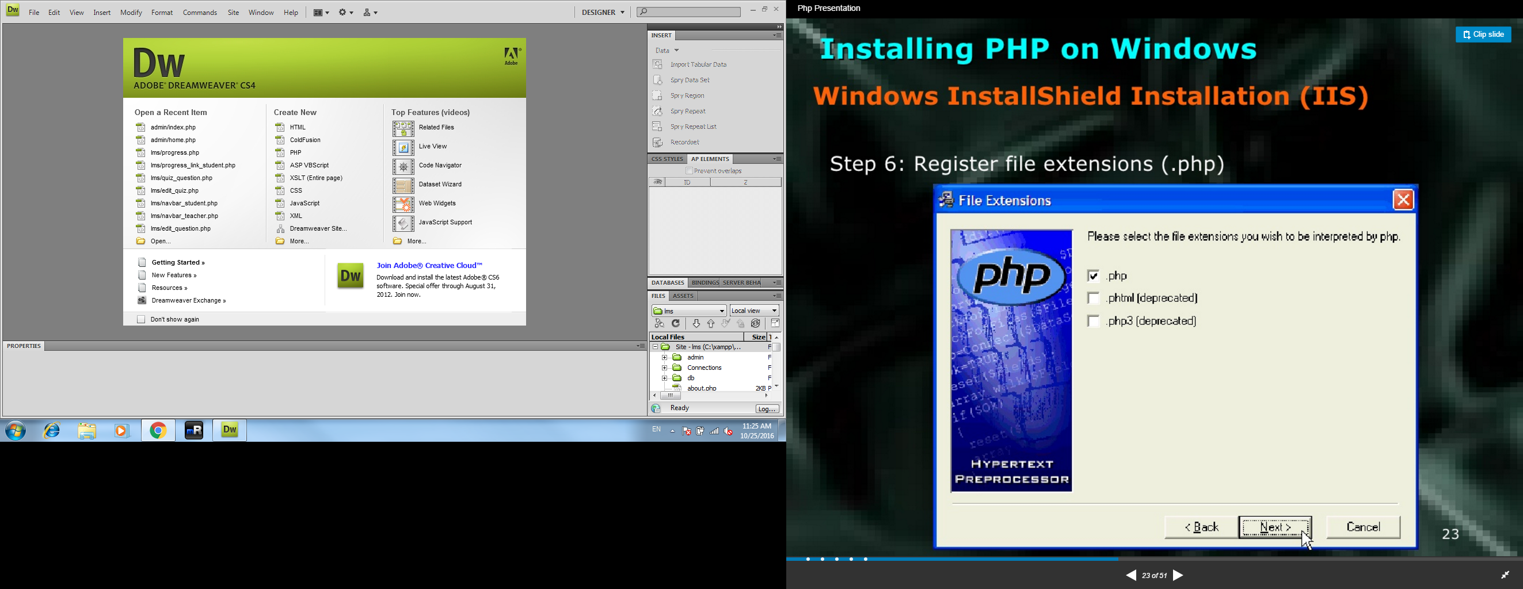Open Windows Explorer from the taskbar

87,431
